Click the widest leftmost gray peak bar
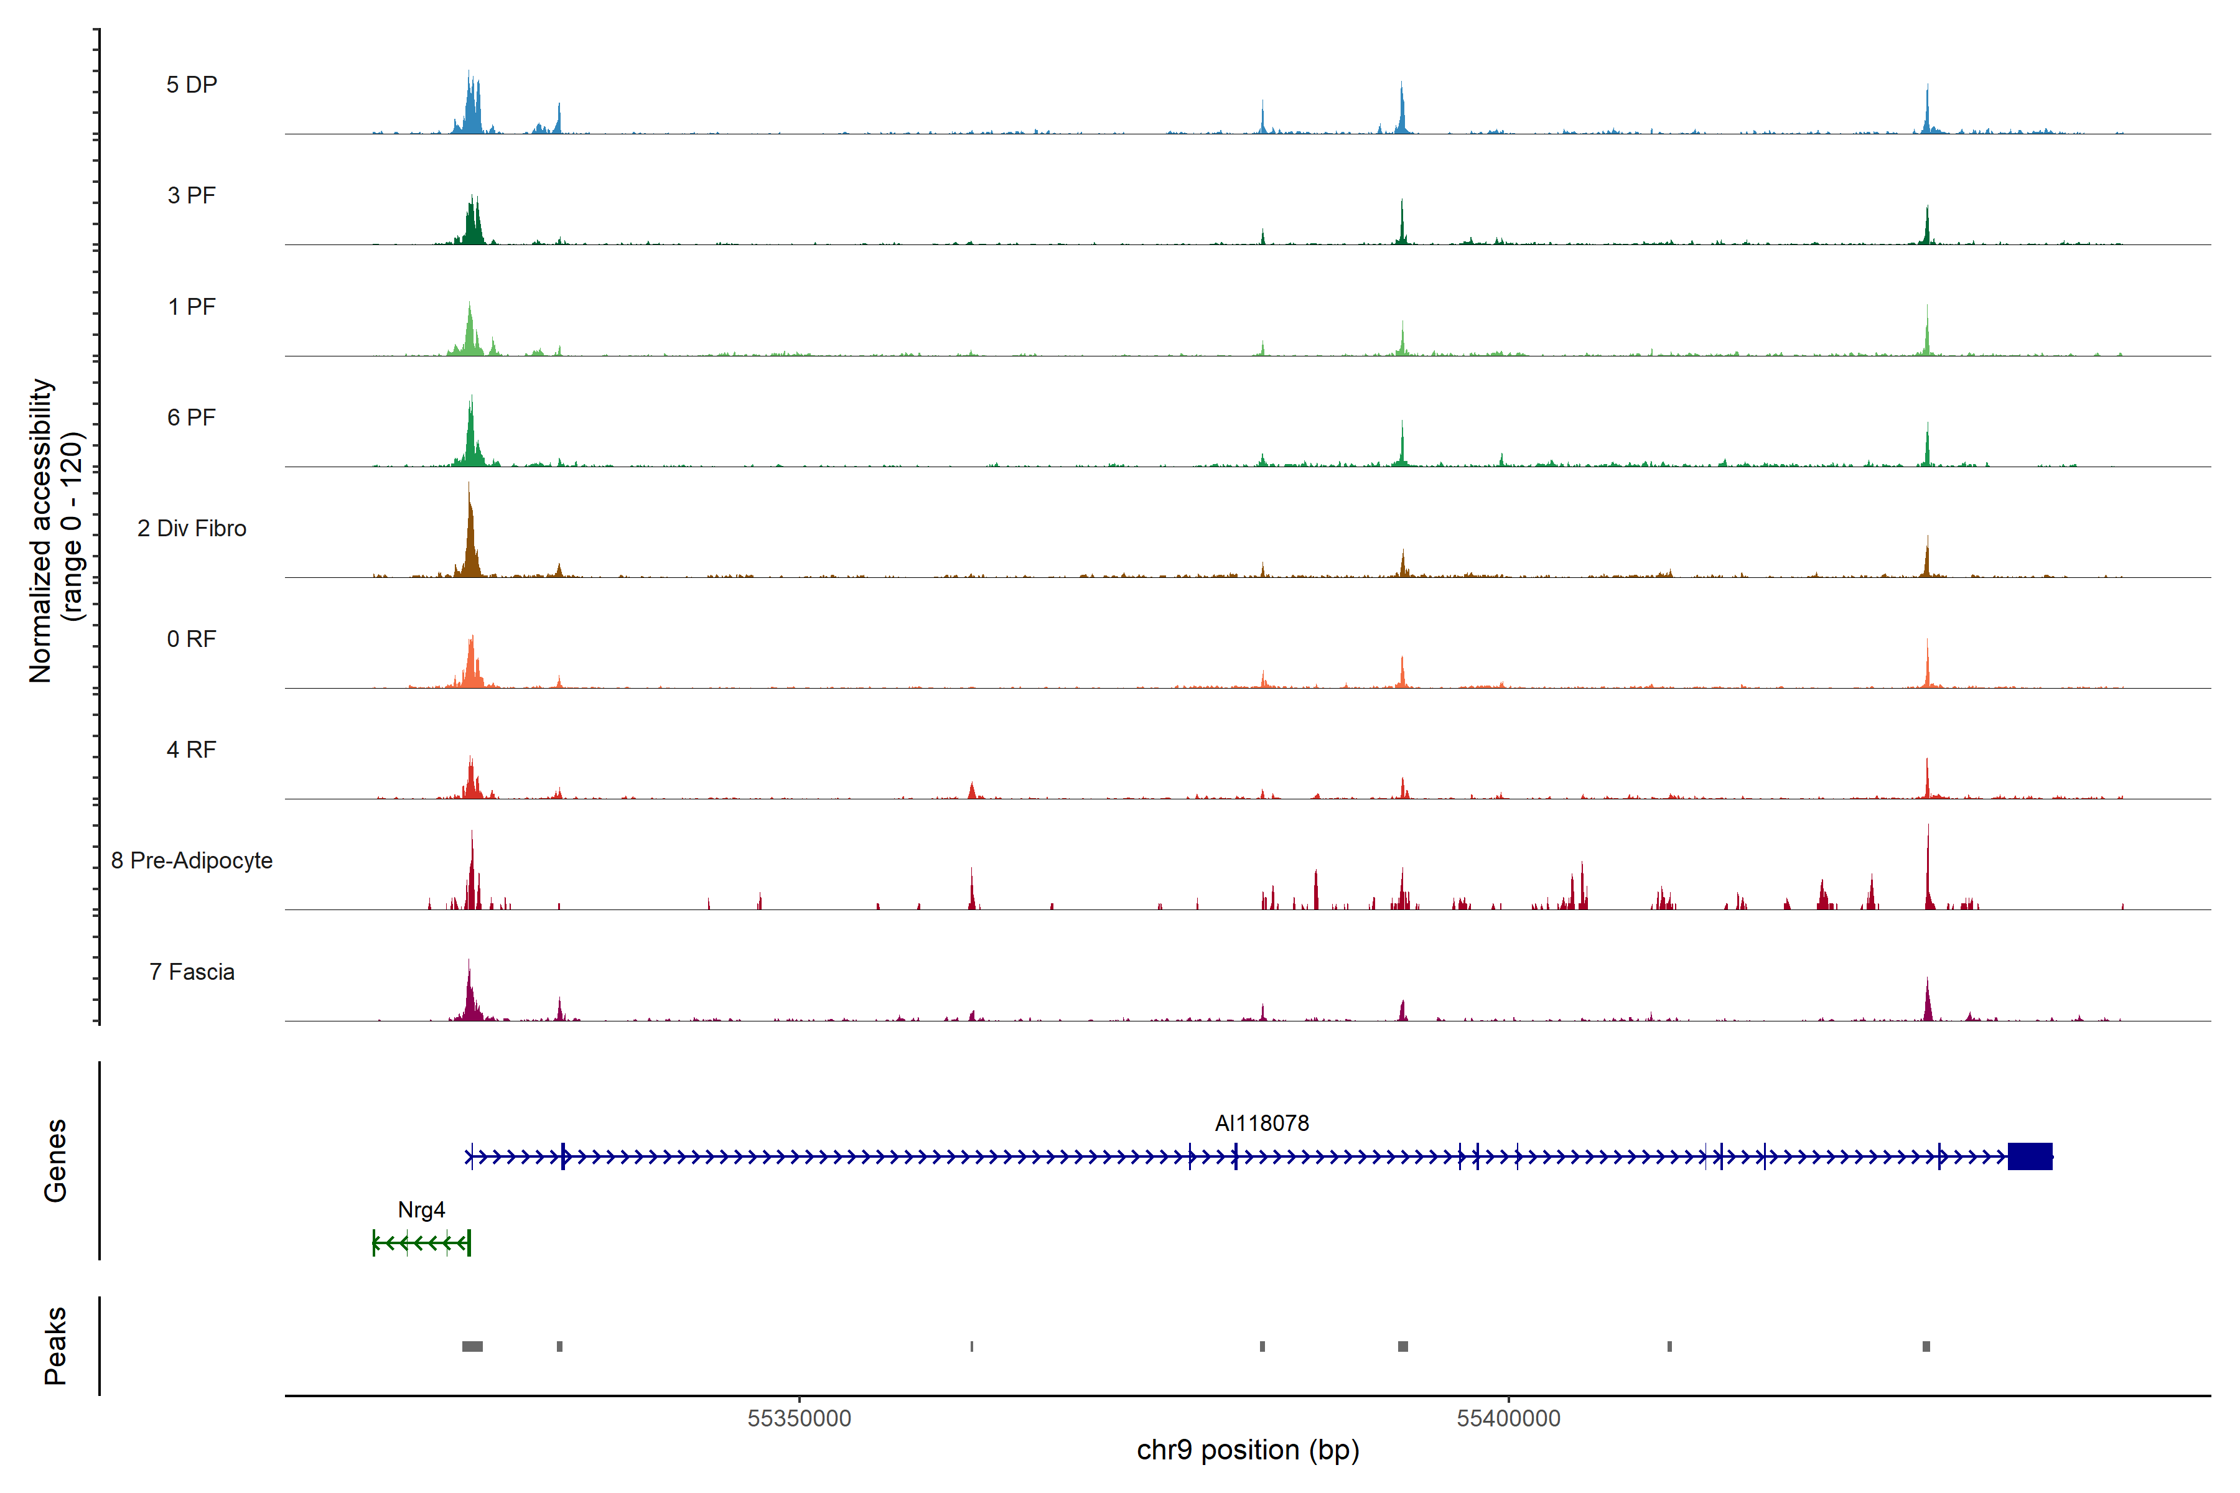The width and height of the screenshot is (2240, 1493). [472, 1346]
